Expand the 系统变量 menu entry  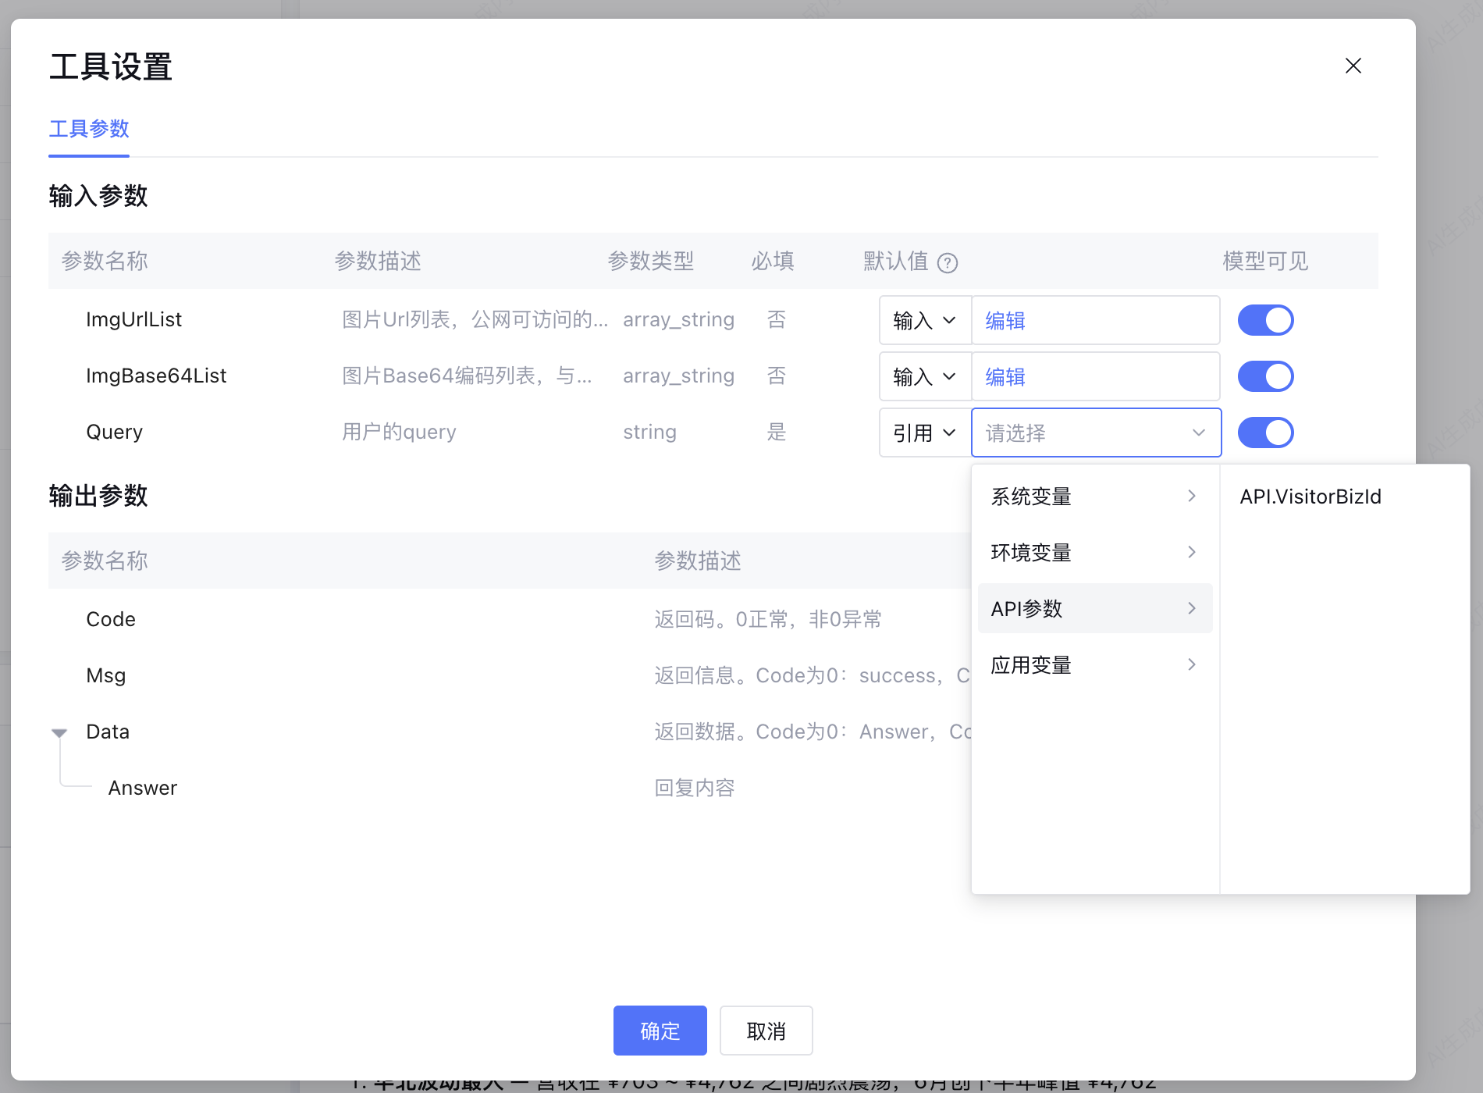pos(1095,497)
